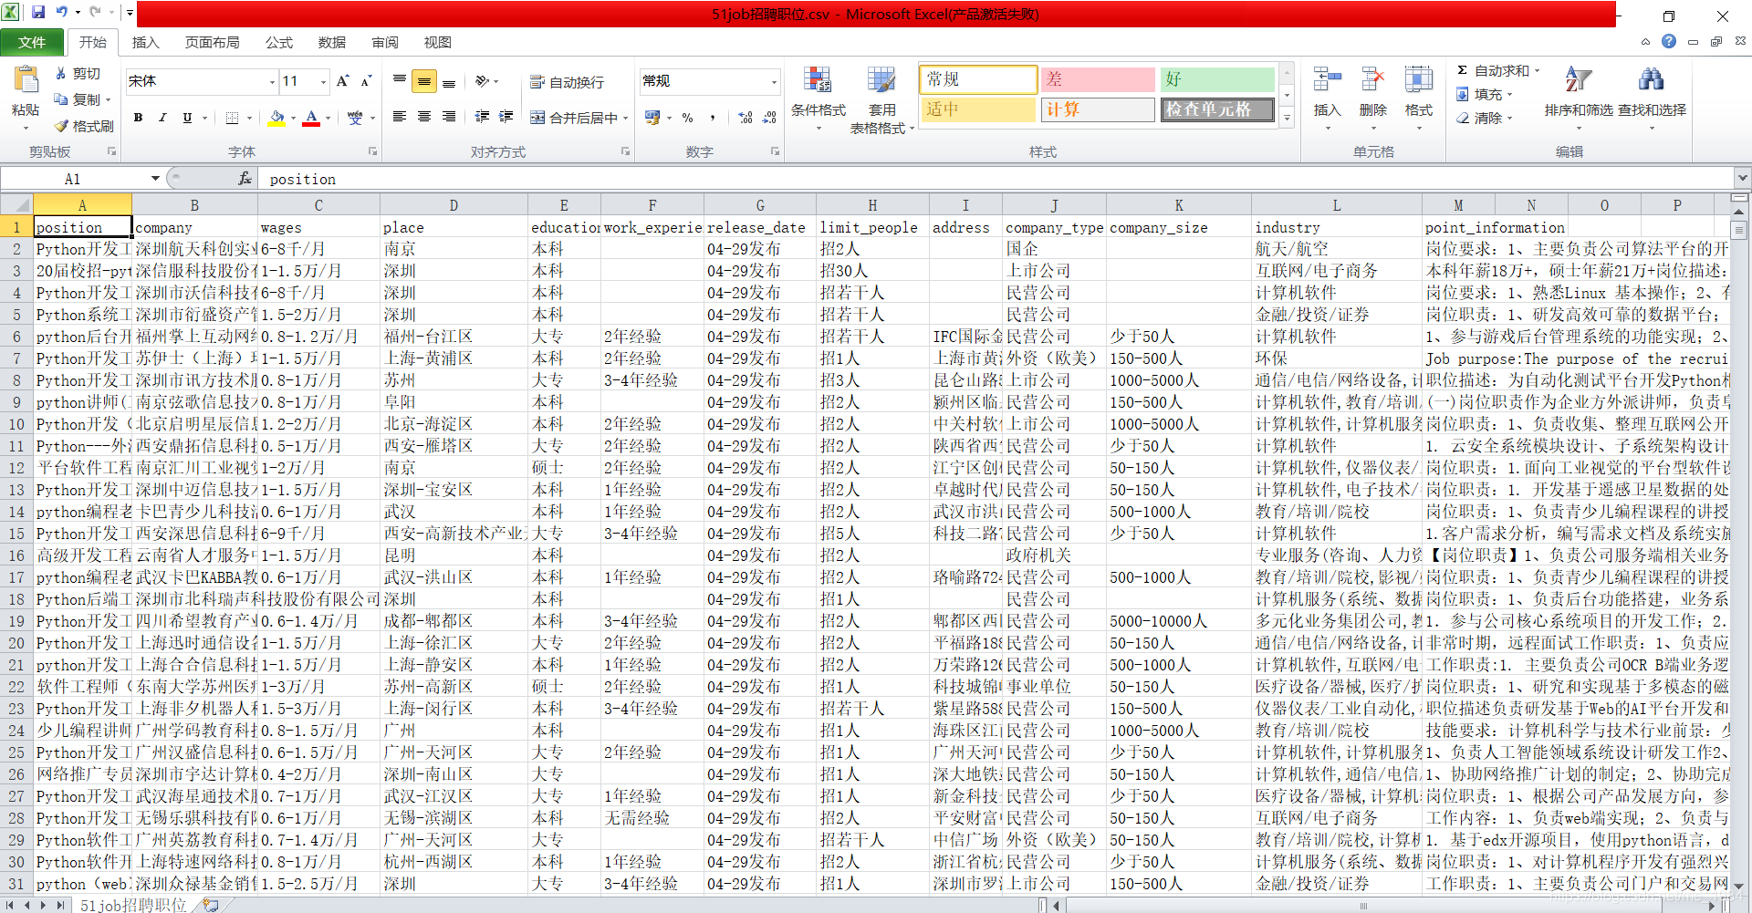Toggle Italic formatting
Viewport: 1752px width, 913px height.
(x=162, y=118)
